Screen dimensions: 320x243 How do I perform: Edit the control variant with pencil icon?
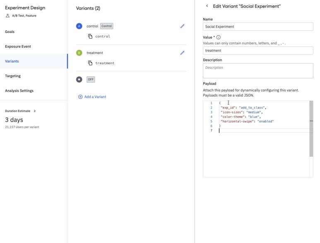tap(182, 26)
